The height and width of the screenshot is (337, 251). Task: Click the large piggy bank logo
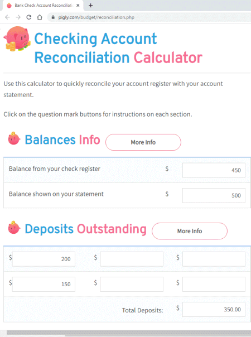(x=17, y=39)
